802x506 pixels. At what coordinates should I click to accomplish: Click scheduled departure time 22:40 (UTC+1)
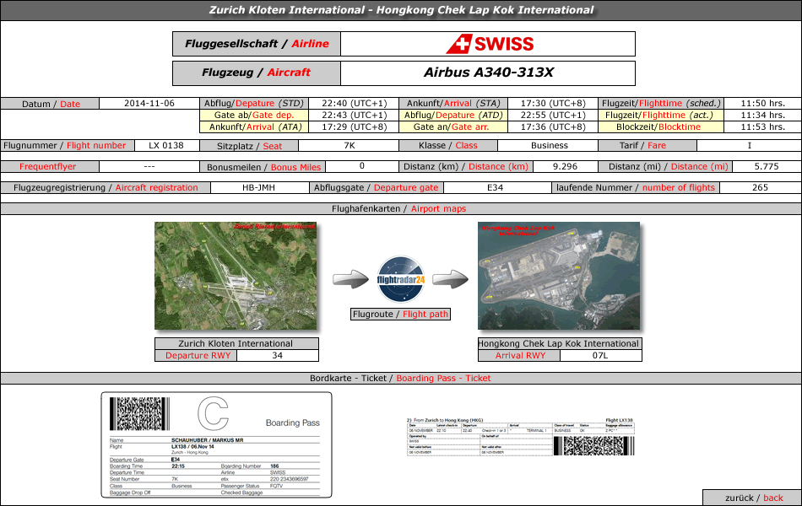pos(354,103)
